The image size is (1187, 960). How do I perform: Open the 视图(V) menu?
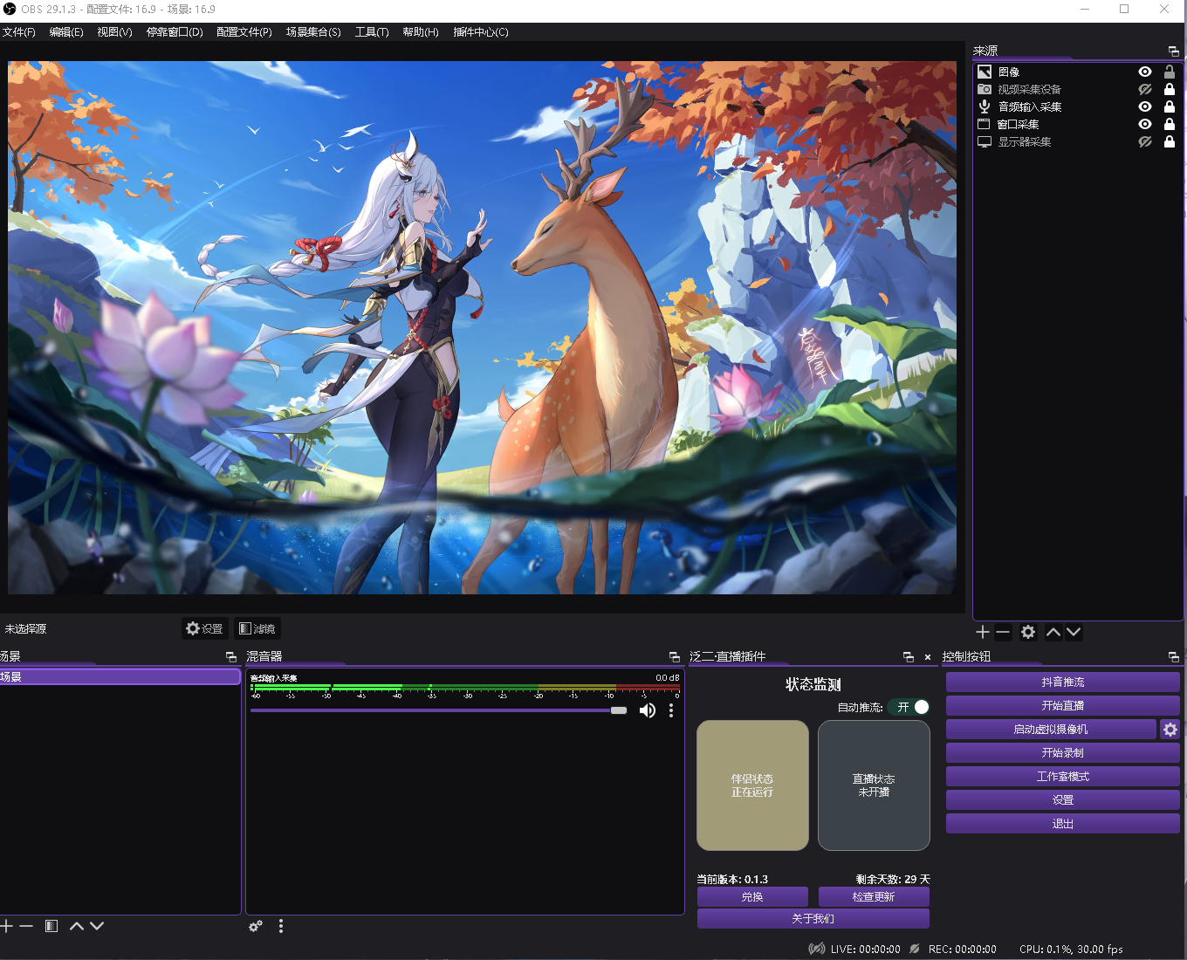pos(114,32)
